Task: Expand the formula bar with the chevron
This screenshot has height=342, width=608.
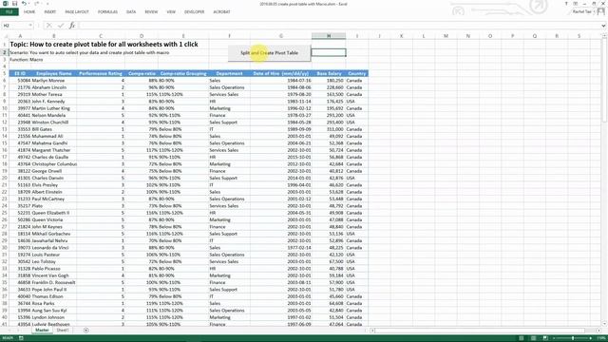Action: pyautogui.click(x=603, y=26)
